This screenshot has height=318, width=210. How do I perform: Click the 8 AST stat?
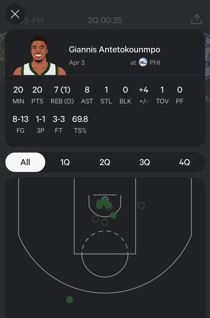[87, 94]
